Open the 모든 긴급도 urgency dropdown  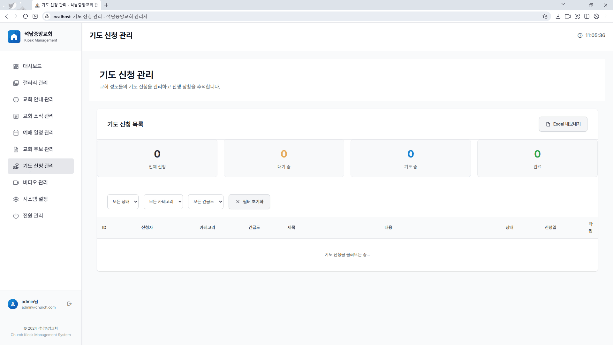pyautogui.click(x=206, y=202)
